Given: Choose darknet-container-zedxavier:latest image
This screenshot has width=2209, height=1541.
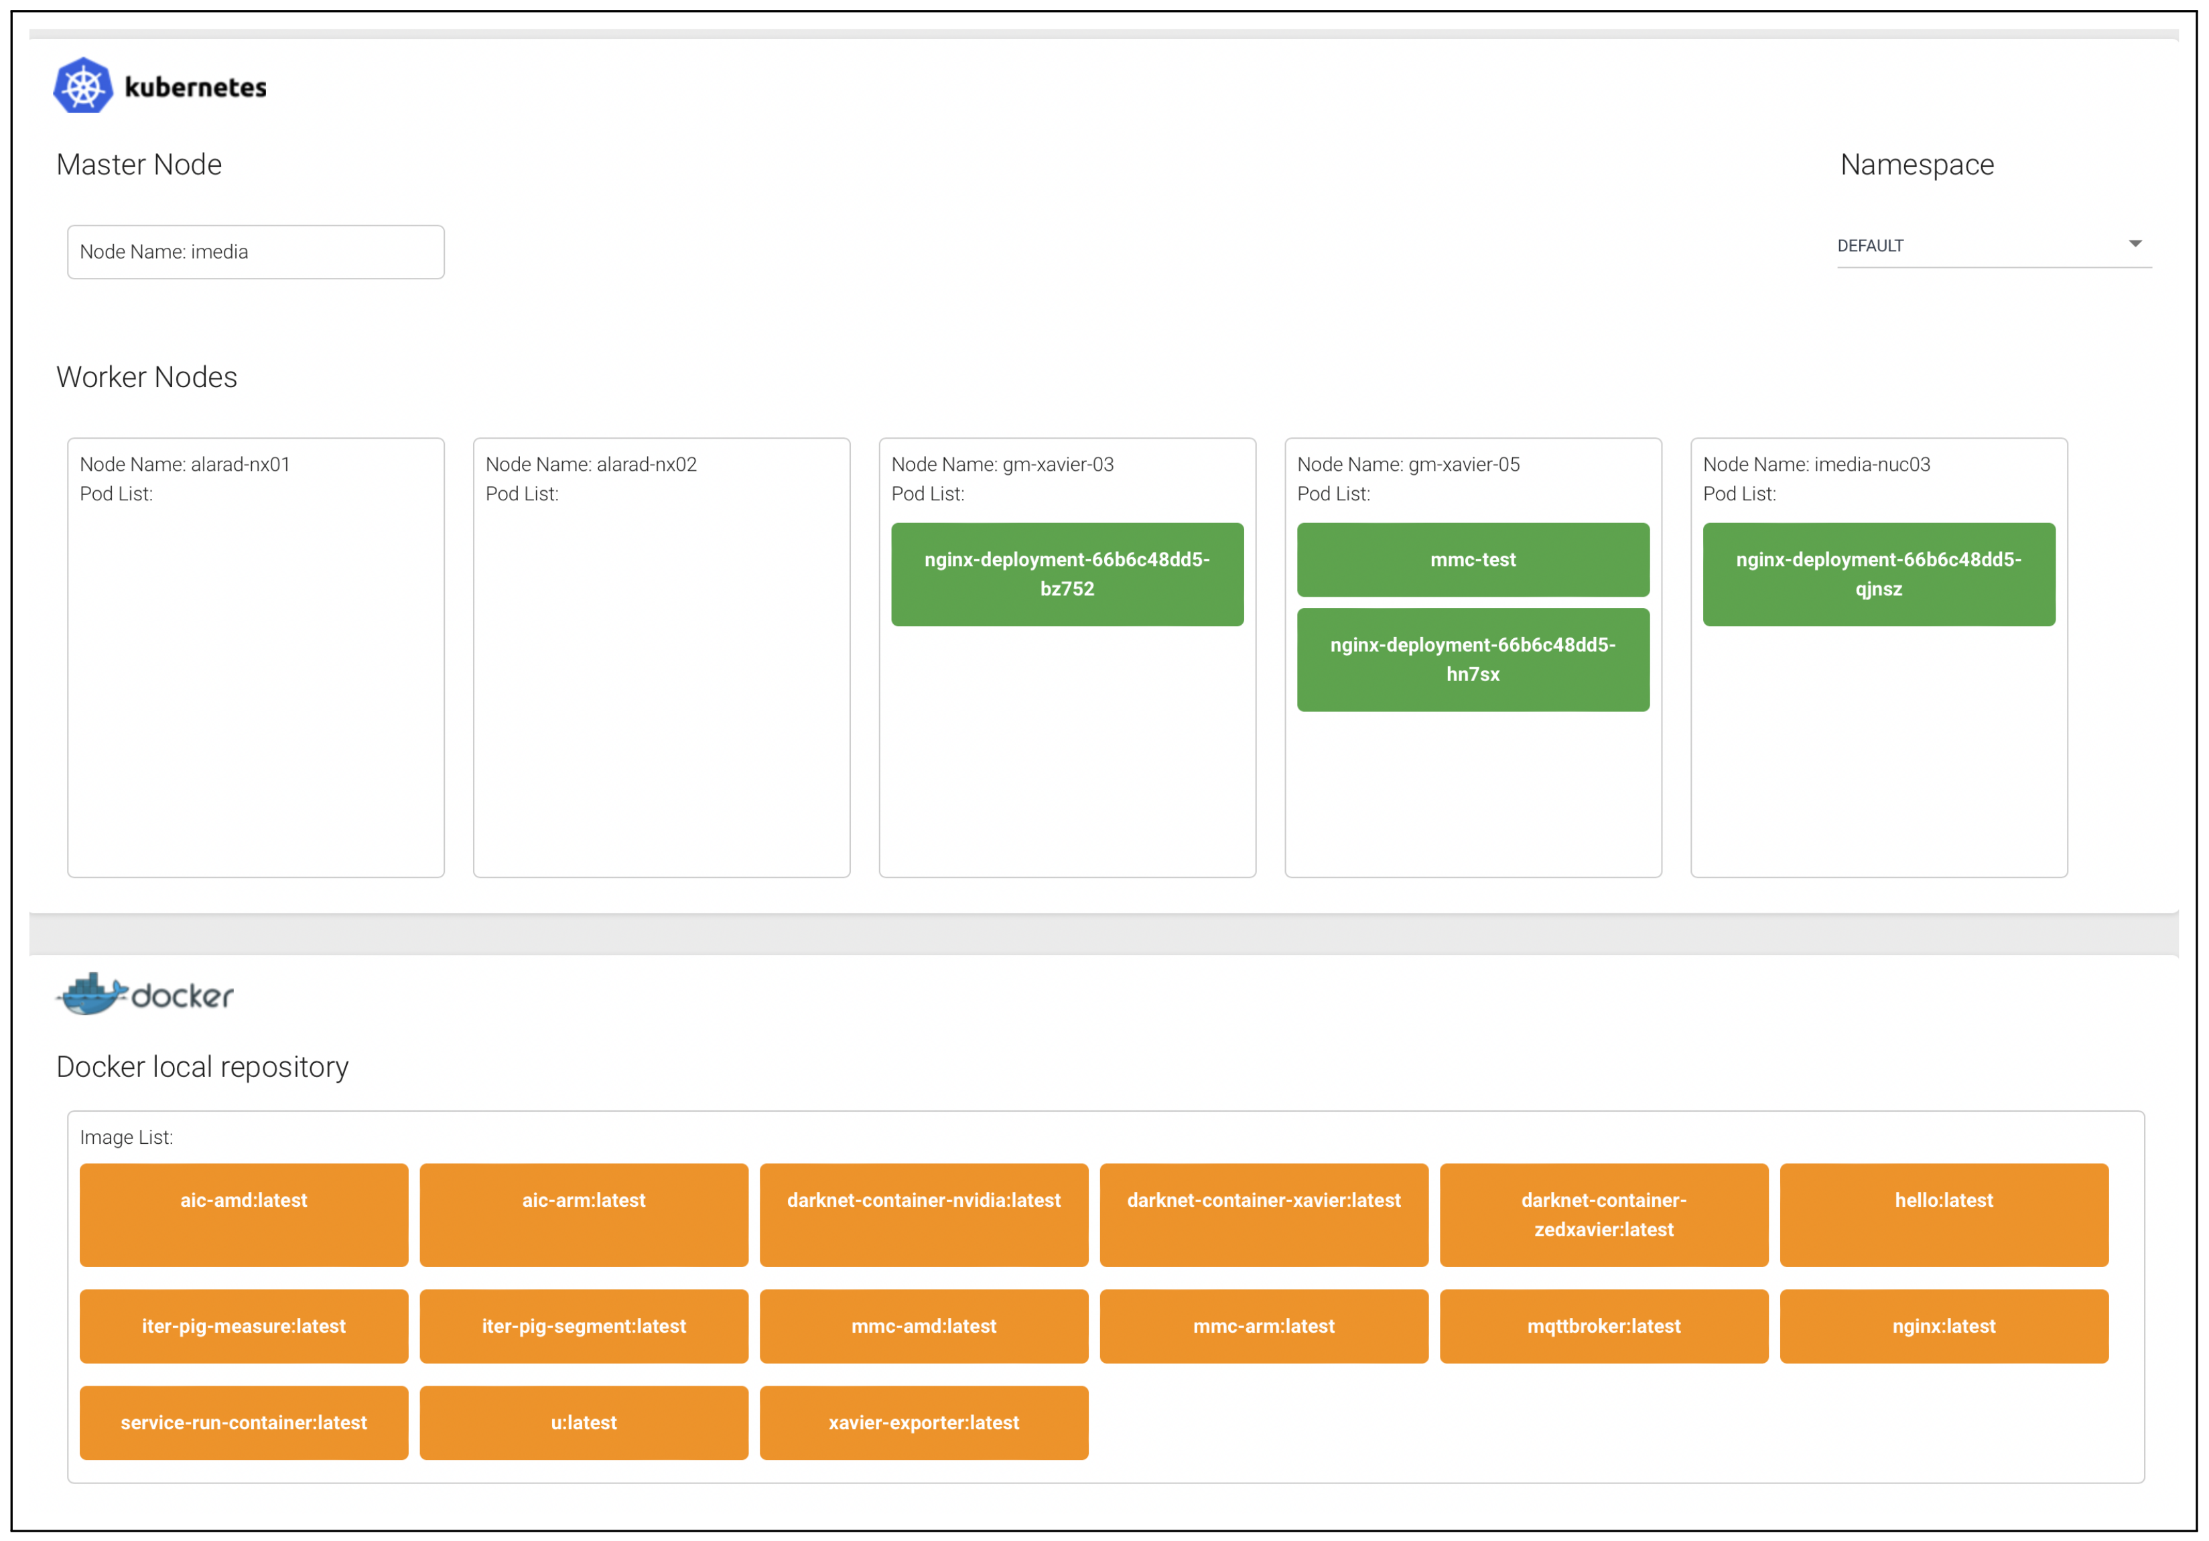Looking at the screenshot, I should coord(1603,1215).
